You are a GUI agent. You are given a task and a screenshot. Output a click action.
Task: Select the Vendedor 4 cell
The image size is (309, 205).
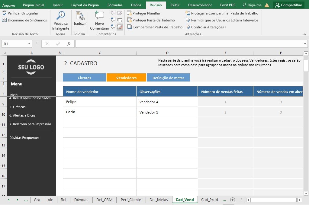click(167, 102)
